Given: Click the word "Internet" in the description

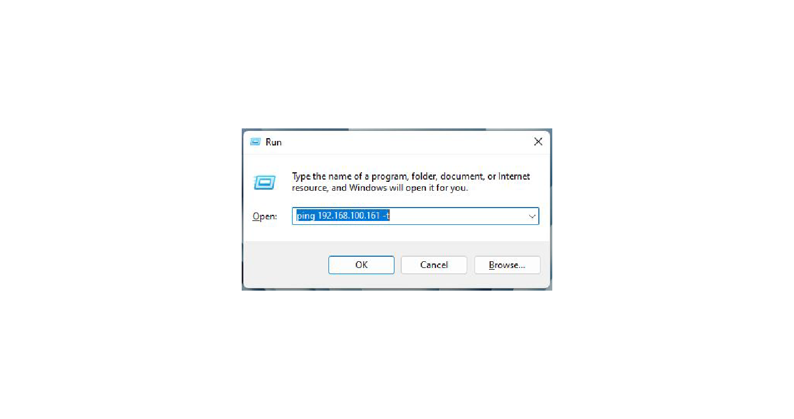Looking at the screenshot, I should point(514,176).
